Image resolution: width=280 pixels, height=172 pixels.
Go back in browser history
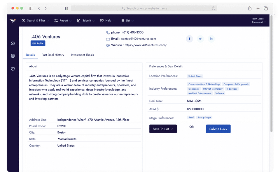click(39, 8)
